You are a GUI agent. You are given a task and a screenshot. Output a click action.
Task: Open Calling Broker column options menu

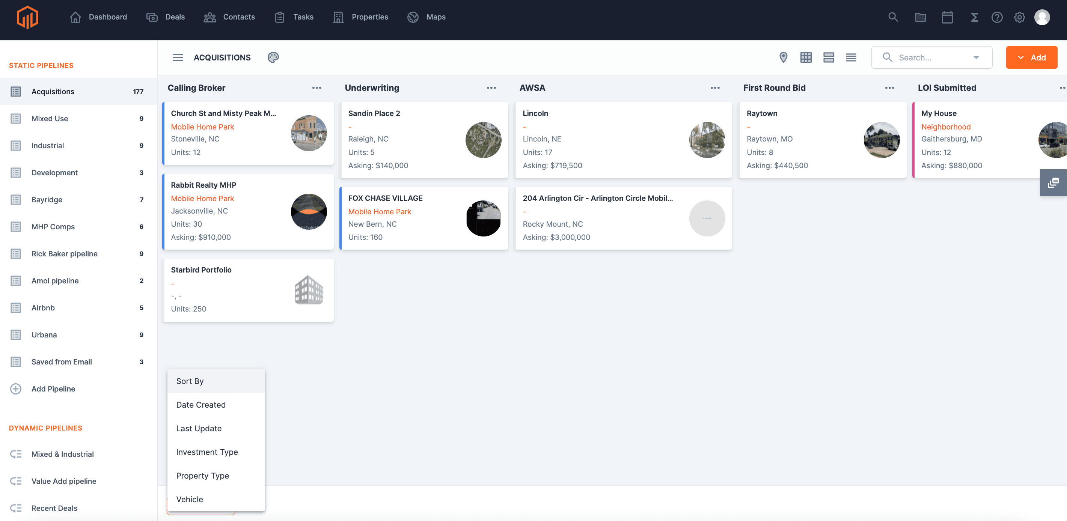click(x=316, y=88)
